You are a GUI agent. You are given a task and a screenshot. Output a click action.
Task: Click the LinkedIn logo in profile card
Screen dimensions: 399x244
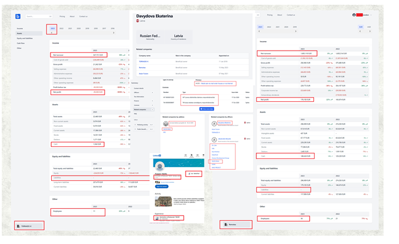tap(157, 155)
